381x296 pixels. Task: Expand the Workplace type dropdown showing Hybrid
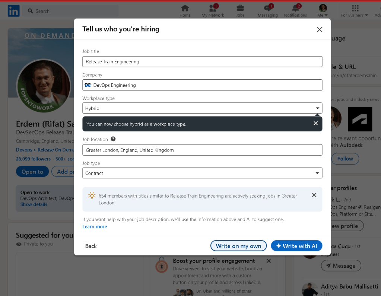pyautogui.click(x=202, y=108)
